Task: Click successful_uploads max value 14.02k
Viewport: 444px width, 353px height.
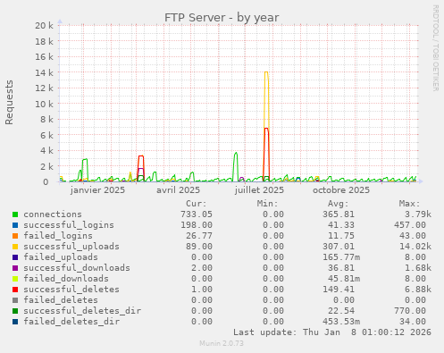Action: click(x=415, y=247)
